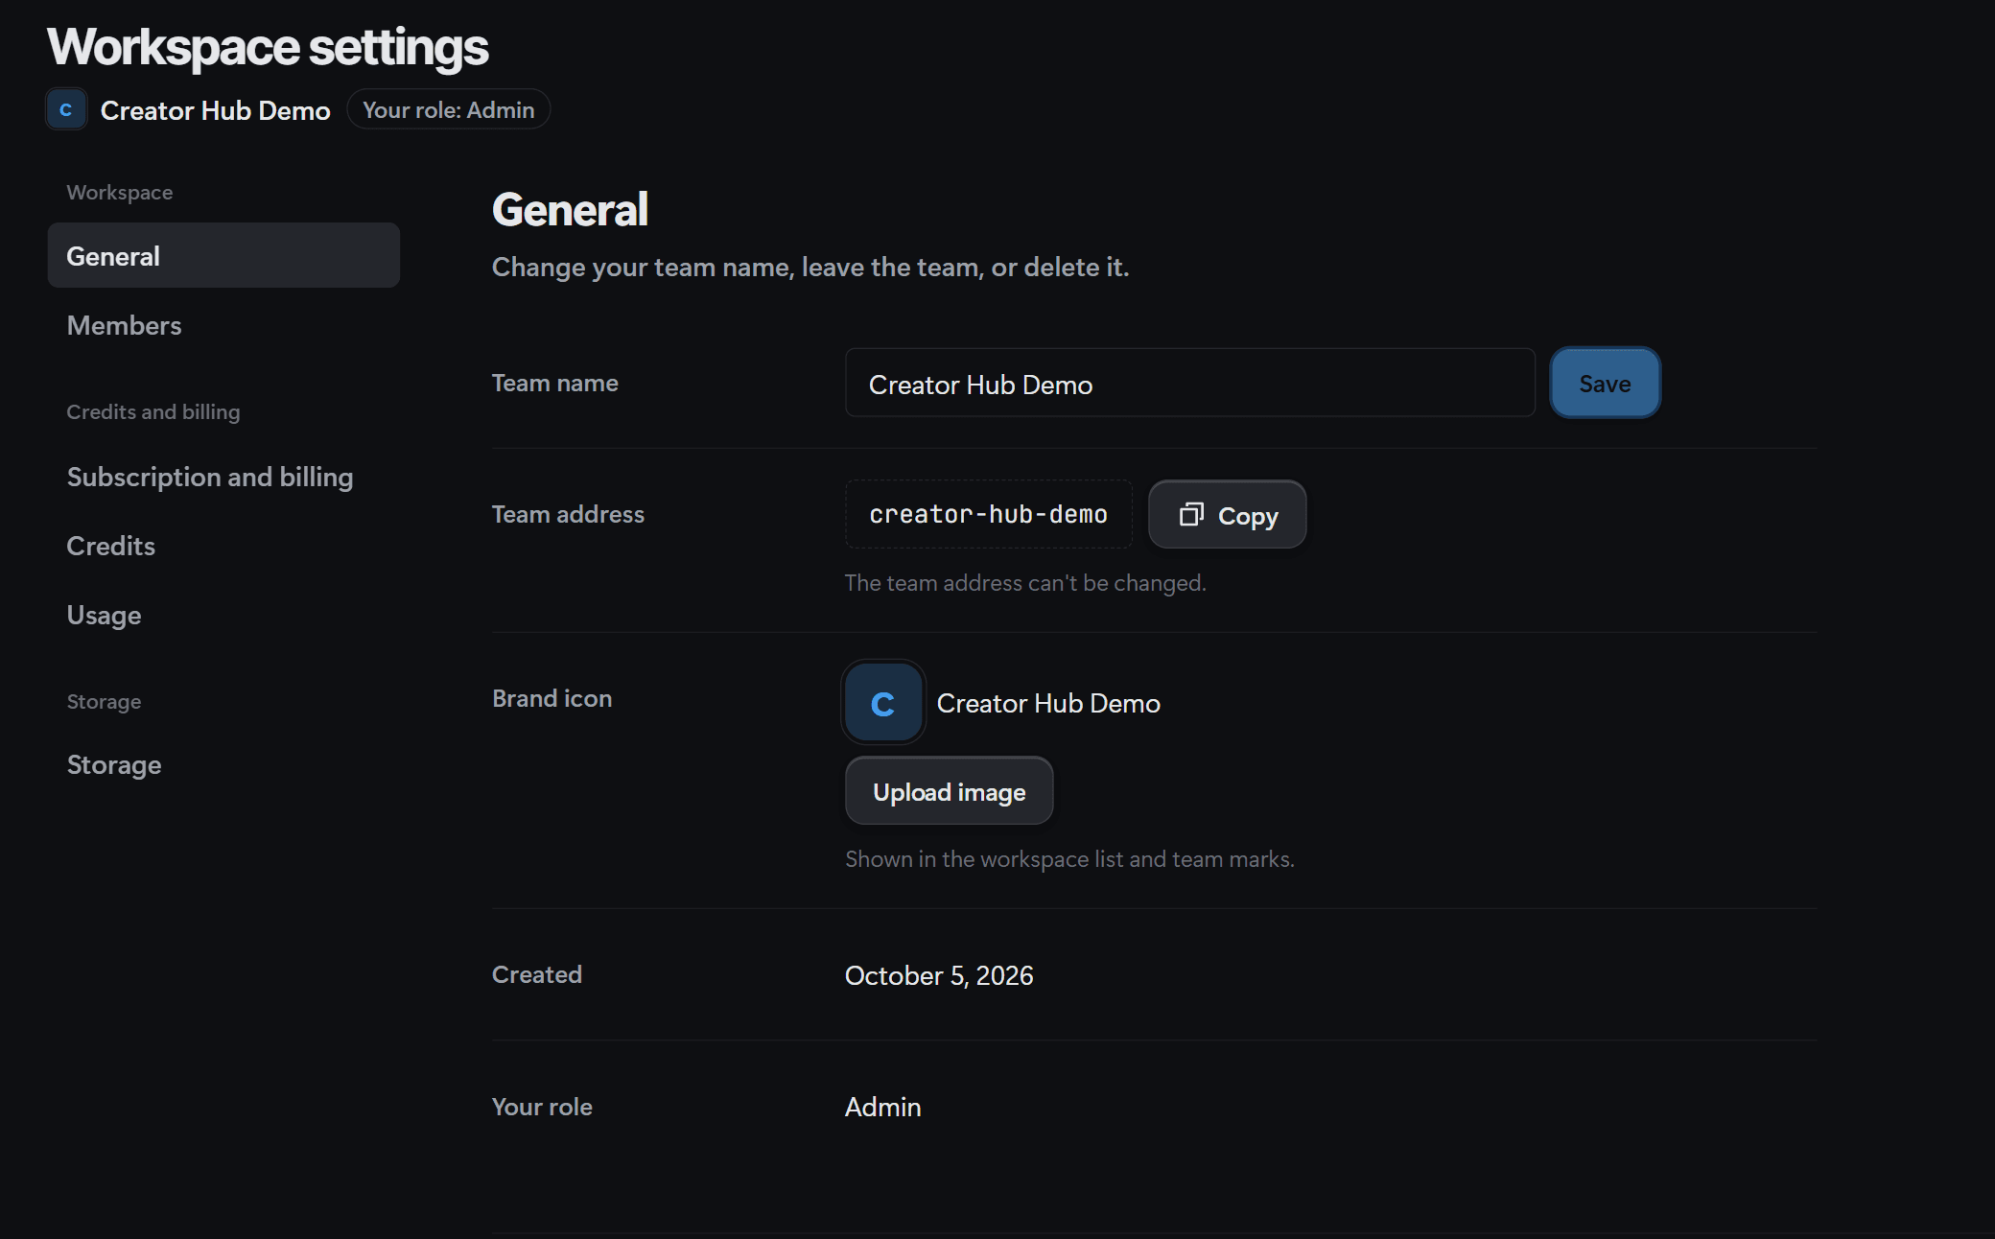Click the 'Brand icon' field label
Viewport: 1995px width, 1239px height.
pyautogui.click(x=552, y=698)
